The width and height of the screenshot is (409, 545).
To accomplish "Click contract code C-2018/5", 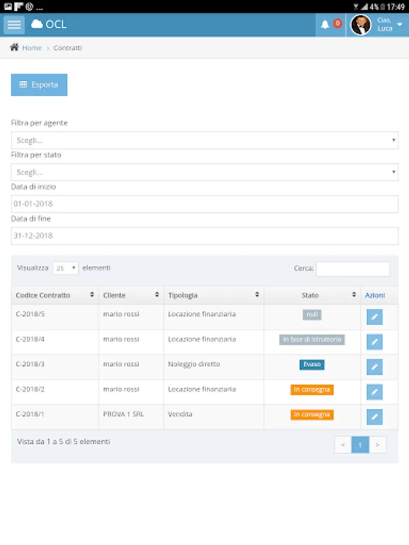I will (x=30, y=314).
